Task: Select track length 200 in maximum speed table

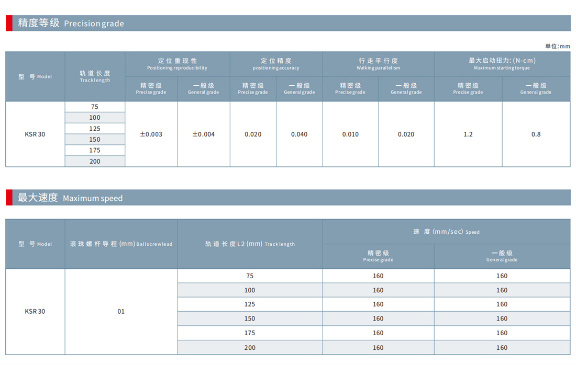Action: (250, 348)
